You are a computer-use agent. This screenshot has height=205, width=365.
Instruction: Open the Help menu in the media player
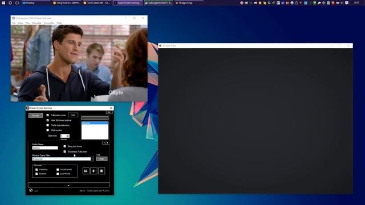[59, 23]
